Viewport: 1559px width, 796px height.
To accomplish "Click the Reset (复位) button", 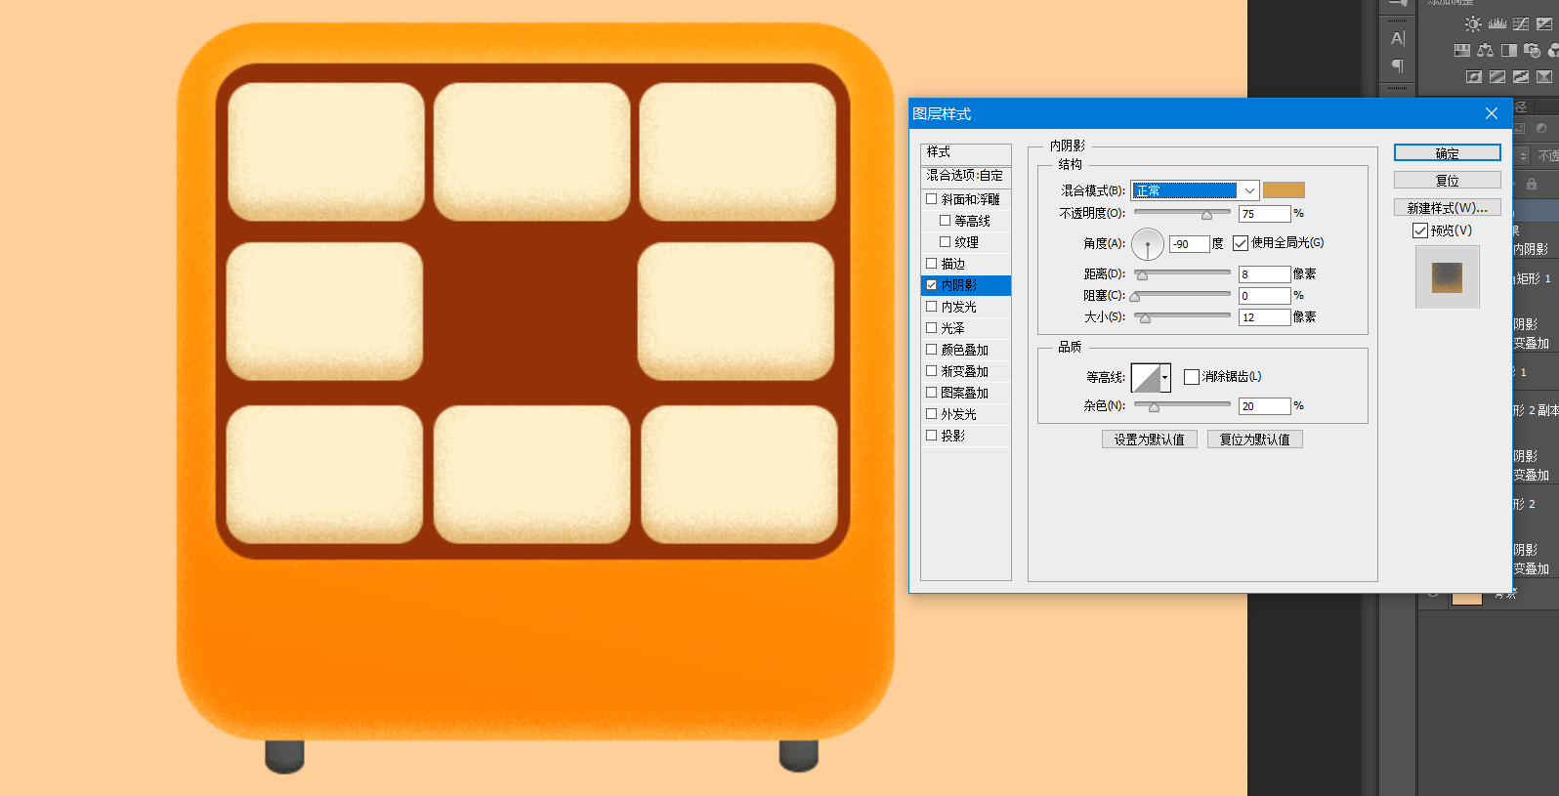I will pos(1448,181).
